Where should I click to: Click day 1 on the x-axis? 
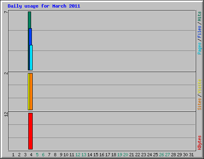(x=13, y=155)
